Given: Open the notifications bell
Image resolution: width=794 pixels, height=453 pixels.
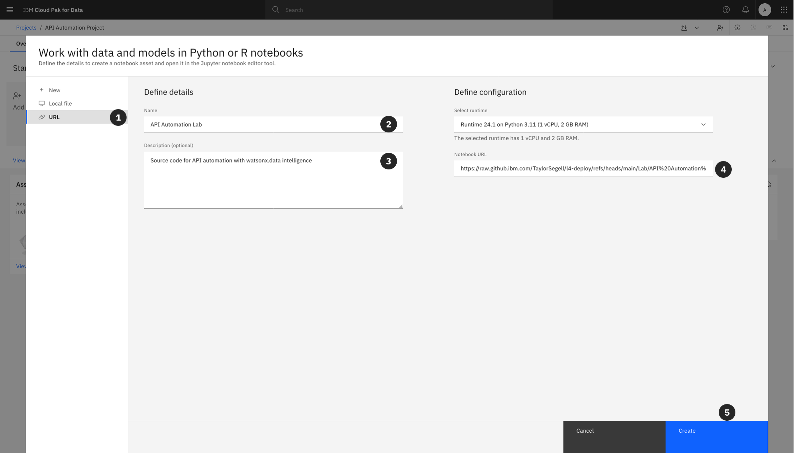Looking at the screenshot, I should 745,10.
